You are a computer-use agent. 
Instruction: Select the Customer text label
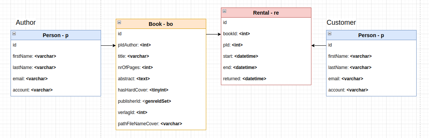341,22
